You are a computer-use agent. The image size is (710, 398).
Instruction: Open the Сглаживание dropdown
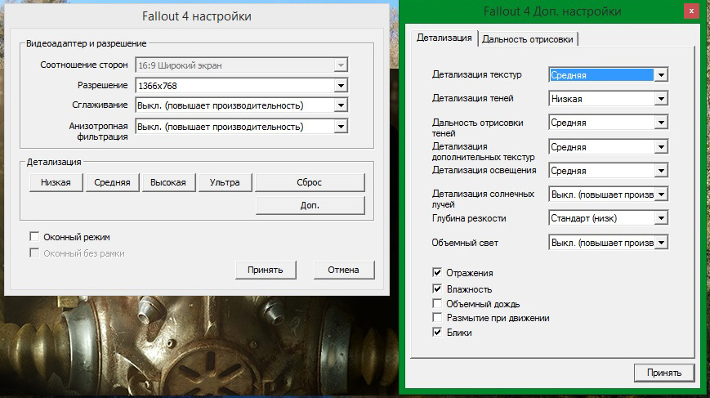tap(241, 105)
